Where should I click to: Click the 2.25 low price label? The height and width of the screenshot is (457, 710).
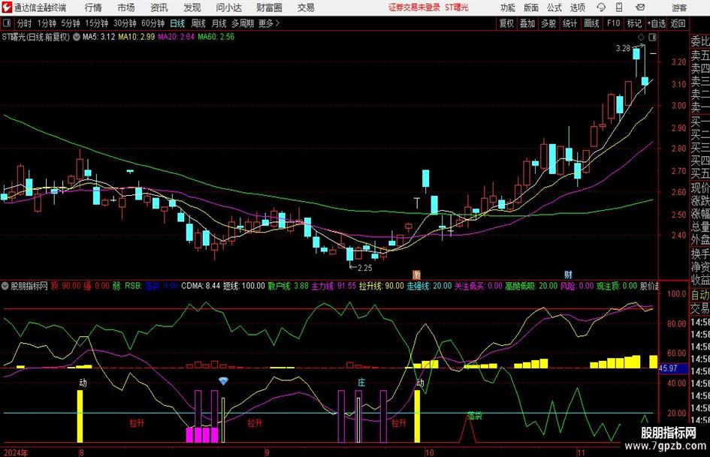364,268
